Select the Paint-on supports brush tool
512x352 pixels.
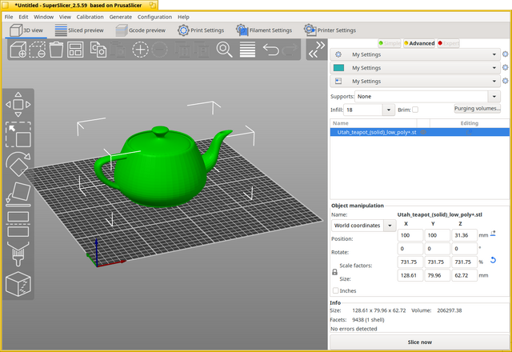point(18,254)
